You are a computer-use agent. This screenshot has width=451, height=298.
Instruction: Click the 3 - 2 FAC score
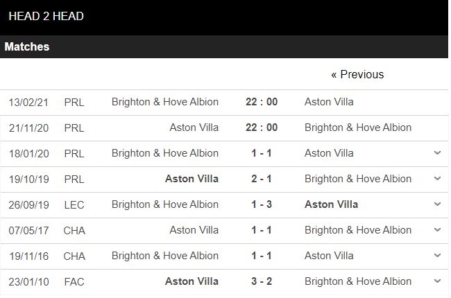click(262, 281)
